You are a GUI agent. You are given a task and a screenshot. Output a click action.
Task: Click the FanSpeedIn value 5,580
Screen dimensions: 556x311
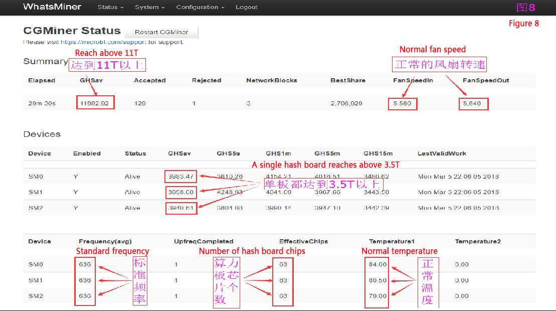(402, 103)
